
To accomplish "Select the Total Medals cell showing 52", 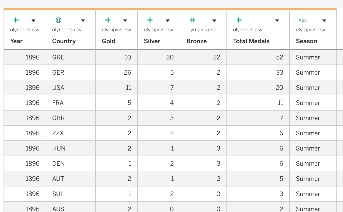I will 279,57.
